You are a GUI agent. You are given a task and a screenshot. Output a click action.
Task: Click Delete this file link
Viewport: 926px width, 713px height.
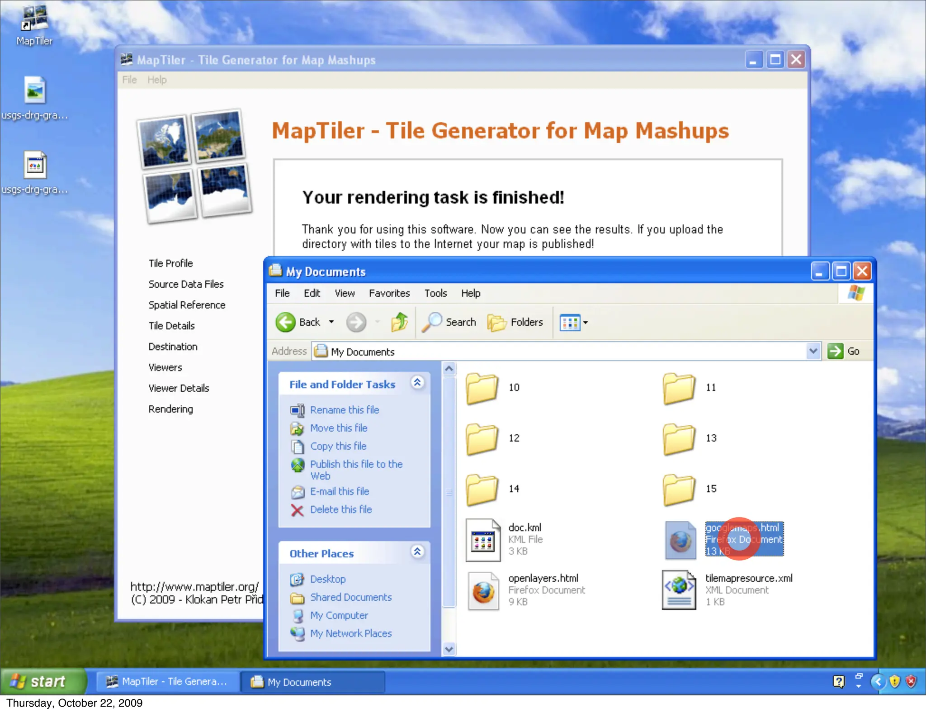point(340,509)
